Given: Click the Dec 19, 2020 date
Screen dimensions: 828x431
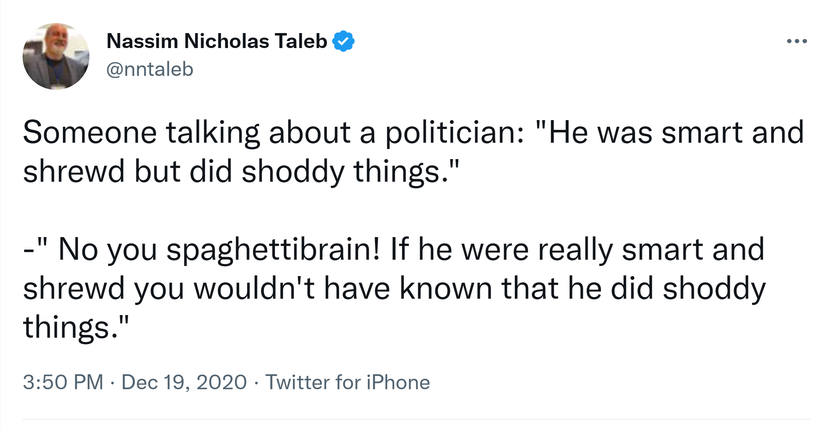Looking at the screenshot, I should point(184,382).
